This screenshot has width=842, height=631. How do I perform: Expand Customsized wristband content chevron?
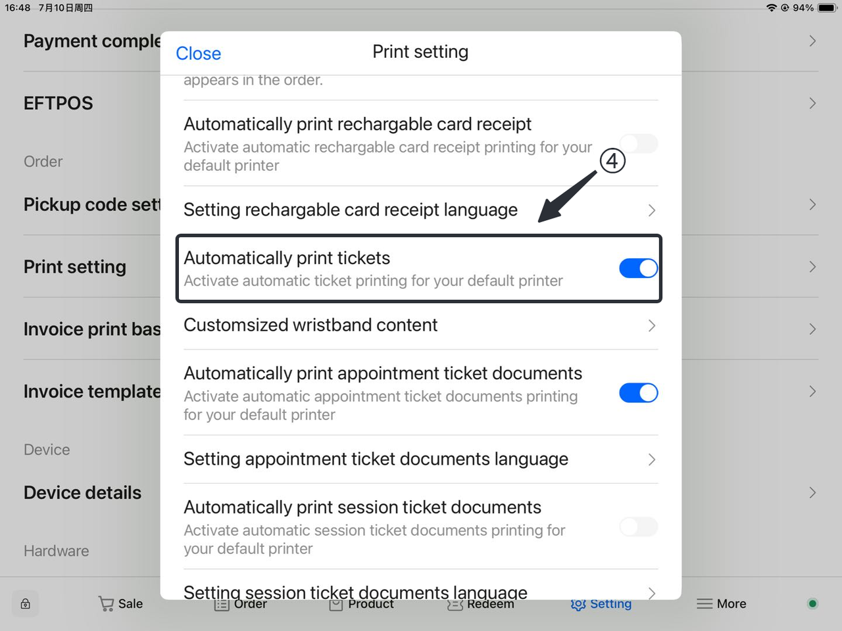point(651,325)
